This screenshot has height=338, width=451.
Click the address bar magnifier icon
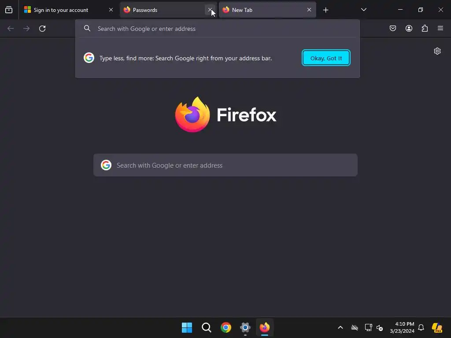coord(87,29)
